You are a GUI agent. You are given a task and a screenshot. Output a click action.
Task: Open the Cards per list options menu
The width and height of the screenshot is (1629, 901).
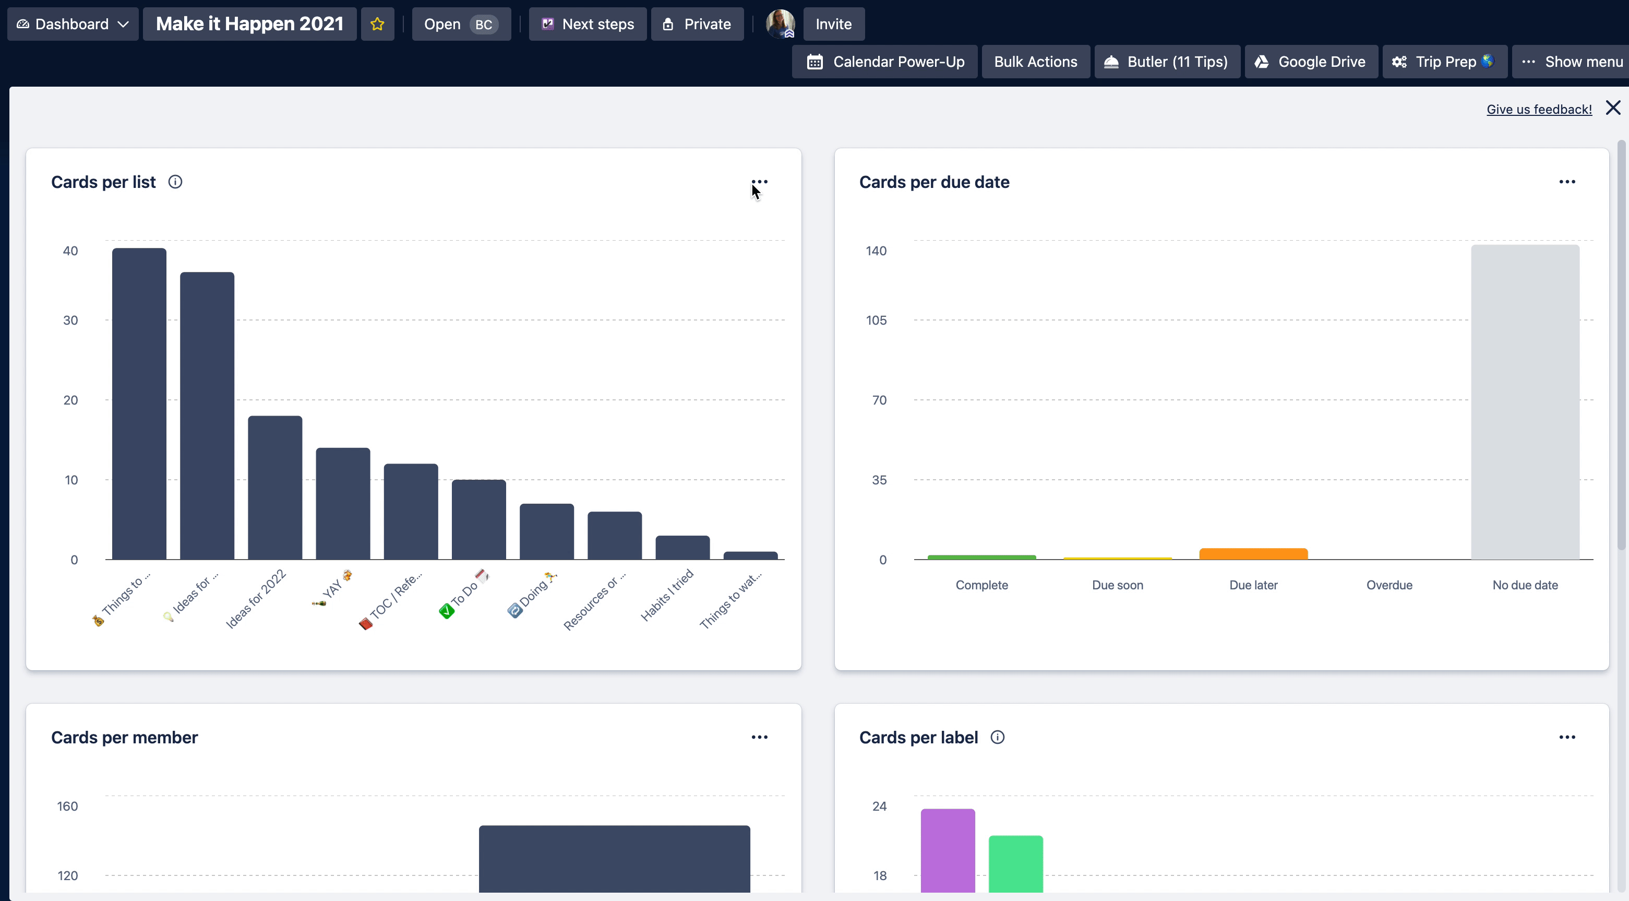(x=759, y=182)
